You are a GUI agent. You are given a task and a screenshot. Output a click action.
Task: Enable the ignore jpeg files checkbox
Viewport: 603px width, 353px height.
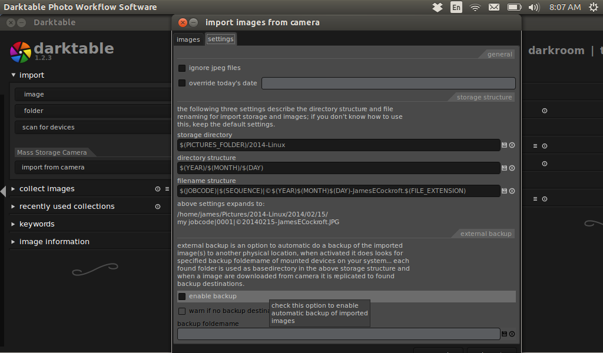coord(182,68)
